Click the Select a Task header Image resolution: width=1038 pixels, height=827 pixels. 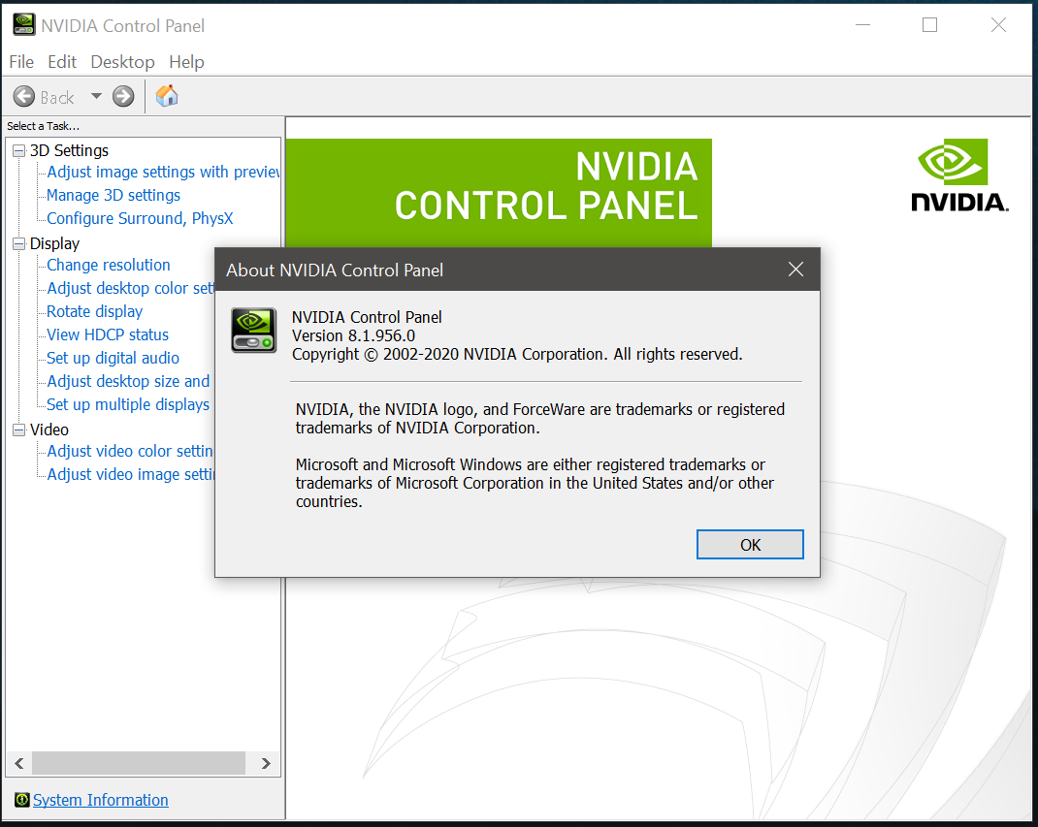(43, 126)
